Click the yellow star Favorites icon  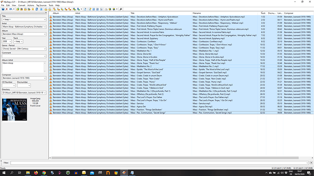(x=33, y=9)
